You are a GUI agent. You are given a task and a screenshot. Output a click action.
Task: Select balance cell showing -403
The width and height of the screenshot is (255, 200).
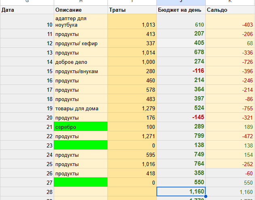[x=230, y=21]
